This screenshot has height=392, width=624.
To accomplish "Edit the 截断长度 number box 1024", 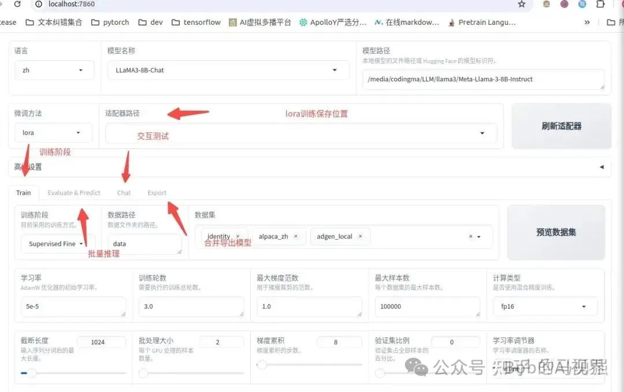I will (x=101, y=342).
